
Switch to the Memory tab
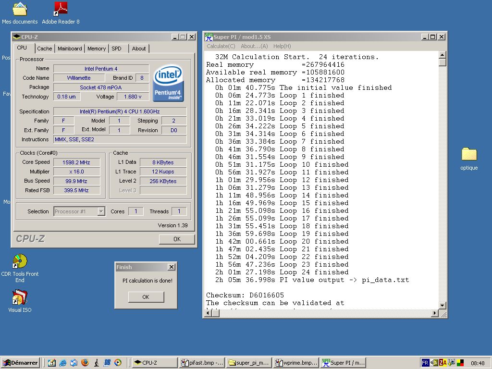[x=97, y=49]
